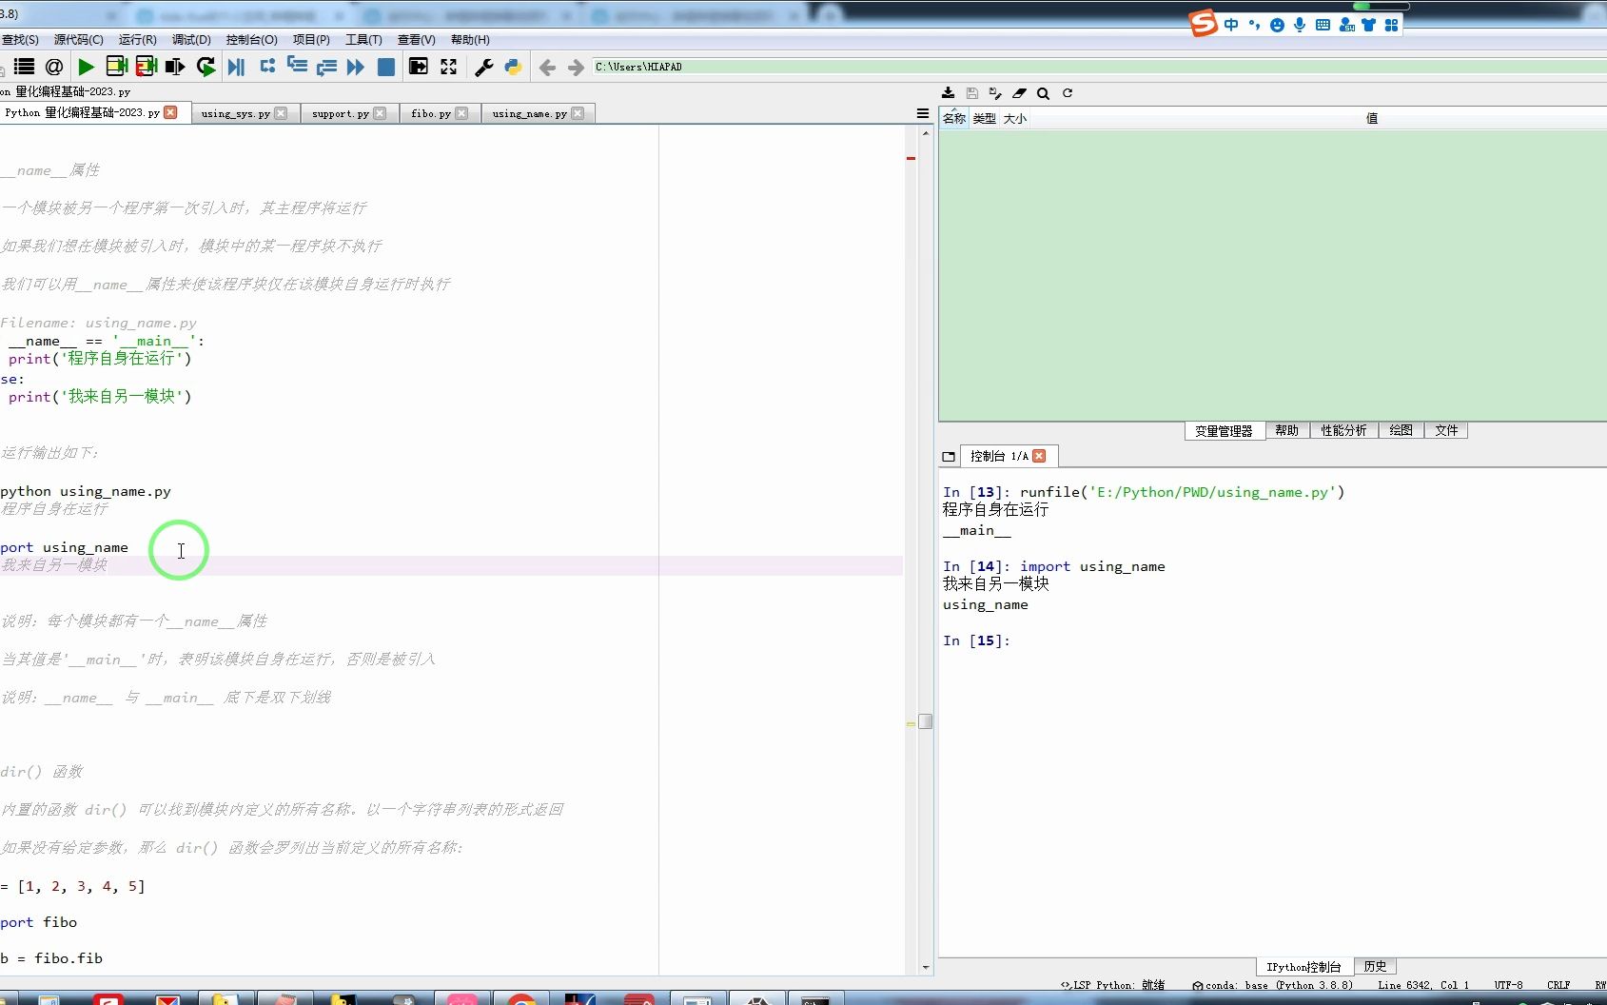The height and width of the screenshot is (1005, 1607).
Task: Click the editor scrollbar down arrow
Action: pos(926,967)
